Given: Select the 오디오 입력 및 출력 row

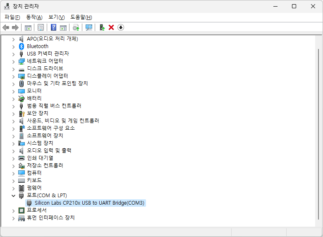Looking at the screenshot, I should [x=49, y=150].
